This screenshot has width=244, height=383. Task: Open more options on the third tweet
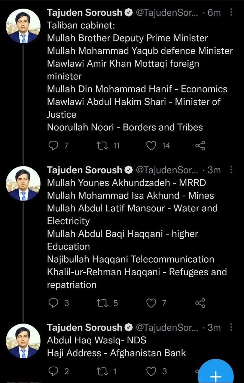point(231,328)
